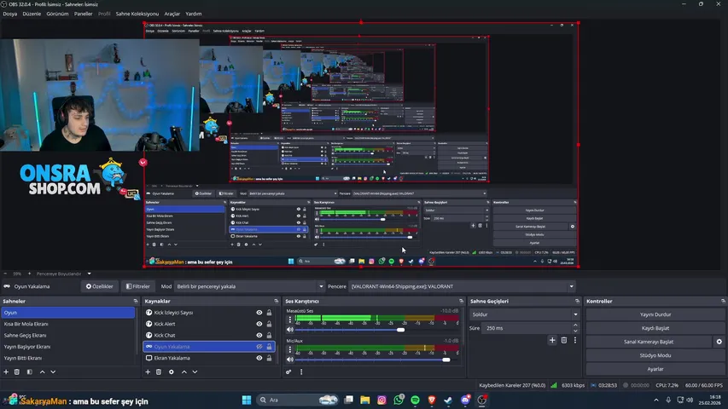Viewport: 728px width, 409px height.
Task: Open the Windows Start menu
Action: point(247,400)
